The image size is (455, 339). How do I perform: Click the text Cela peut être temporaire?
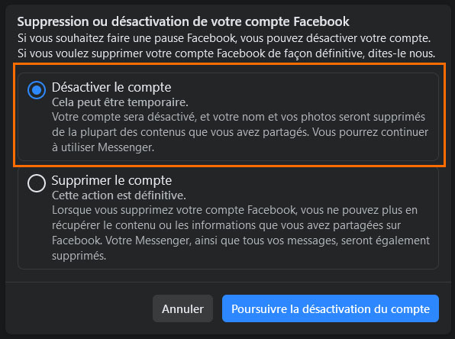tap(120, 102)
